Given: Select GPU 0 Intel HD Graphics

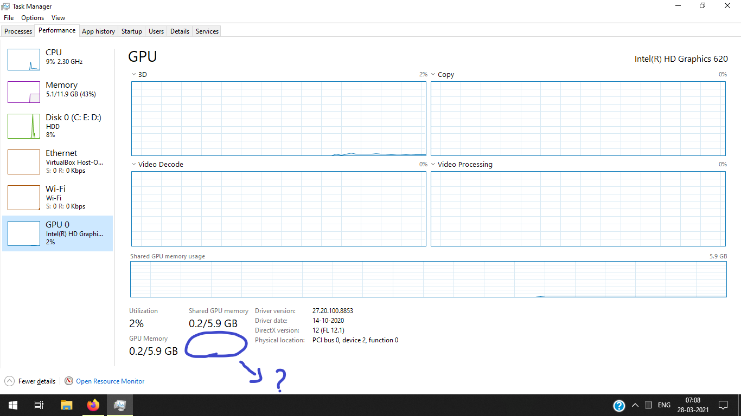Looking at the screenshot, I should point(58,233).
